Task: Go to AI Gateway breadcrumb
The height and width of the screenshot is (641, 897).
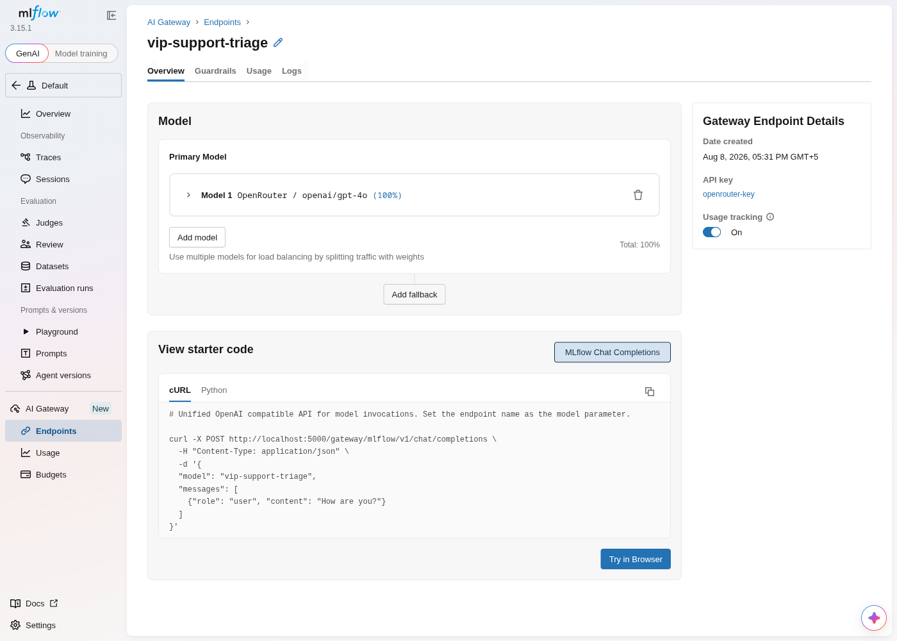Action: tap(169, 22)
